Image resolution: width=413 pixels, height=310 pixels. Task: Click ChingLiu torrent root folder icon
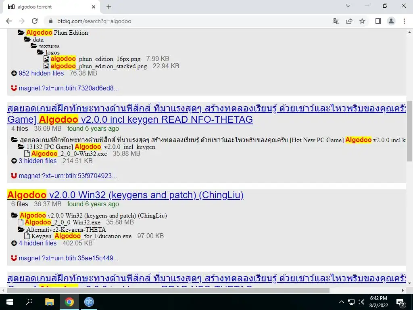[x=15, y=216]
